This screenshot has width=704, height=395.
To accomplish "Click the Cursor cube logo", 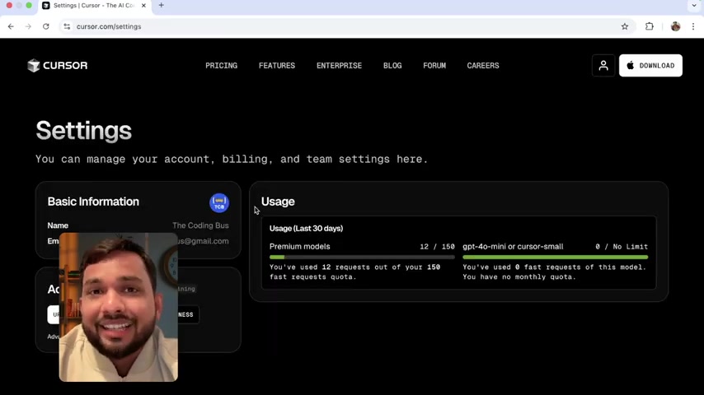I will [x=34, y=66].
